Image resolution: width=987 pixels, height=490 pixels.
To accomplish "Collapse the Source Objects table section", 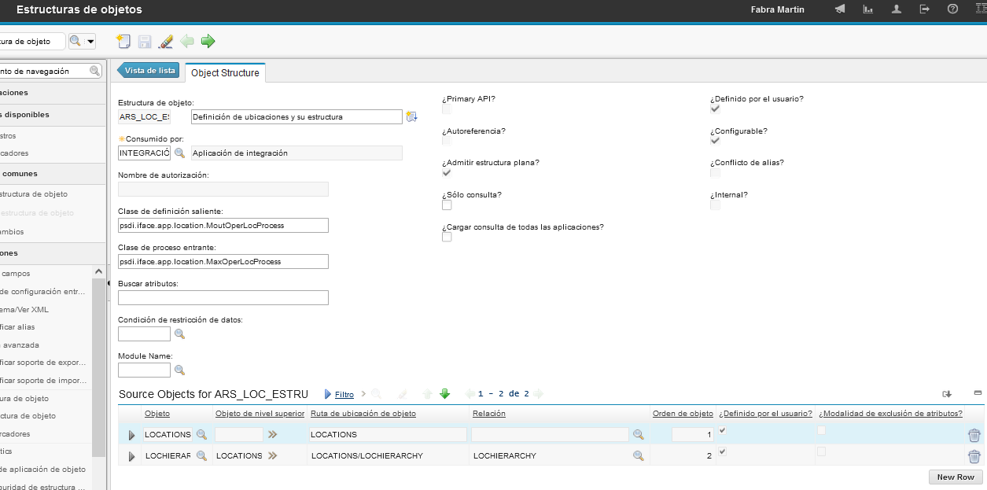I will (x=978, y=392).
